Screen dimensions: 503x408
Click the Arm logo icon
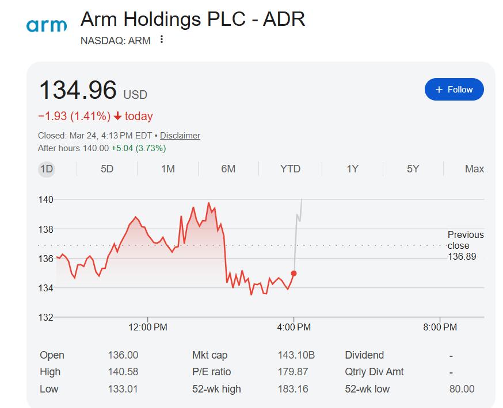pos(47,25)
